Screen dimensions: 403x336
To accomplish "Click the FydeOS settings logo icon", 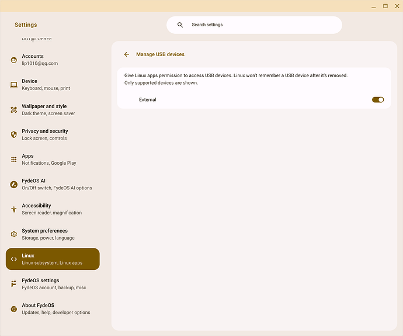I will (x=14, y=284).
